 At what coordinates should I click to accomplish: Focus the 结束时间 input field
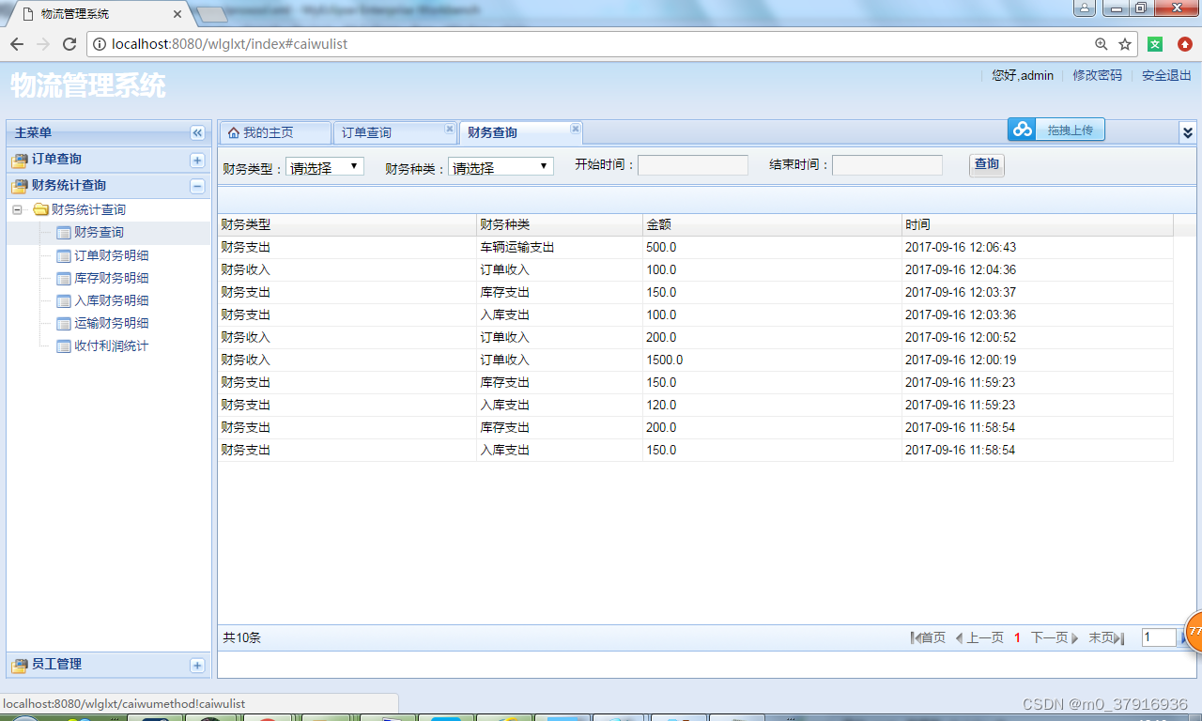coord(887,165)
